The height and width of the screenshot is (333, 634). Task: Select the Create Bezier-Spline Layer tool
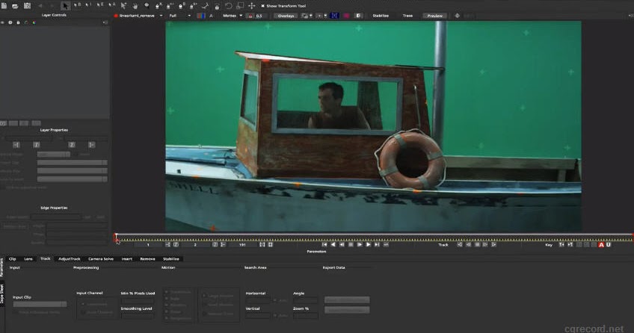(x=182, y=6)
